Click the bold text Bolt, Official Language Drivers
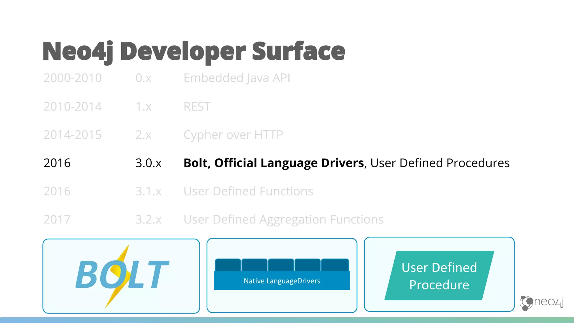574x323 pixels. 274,163
